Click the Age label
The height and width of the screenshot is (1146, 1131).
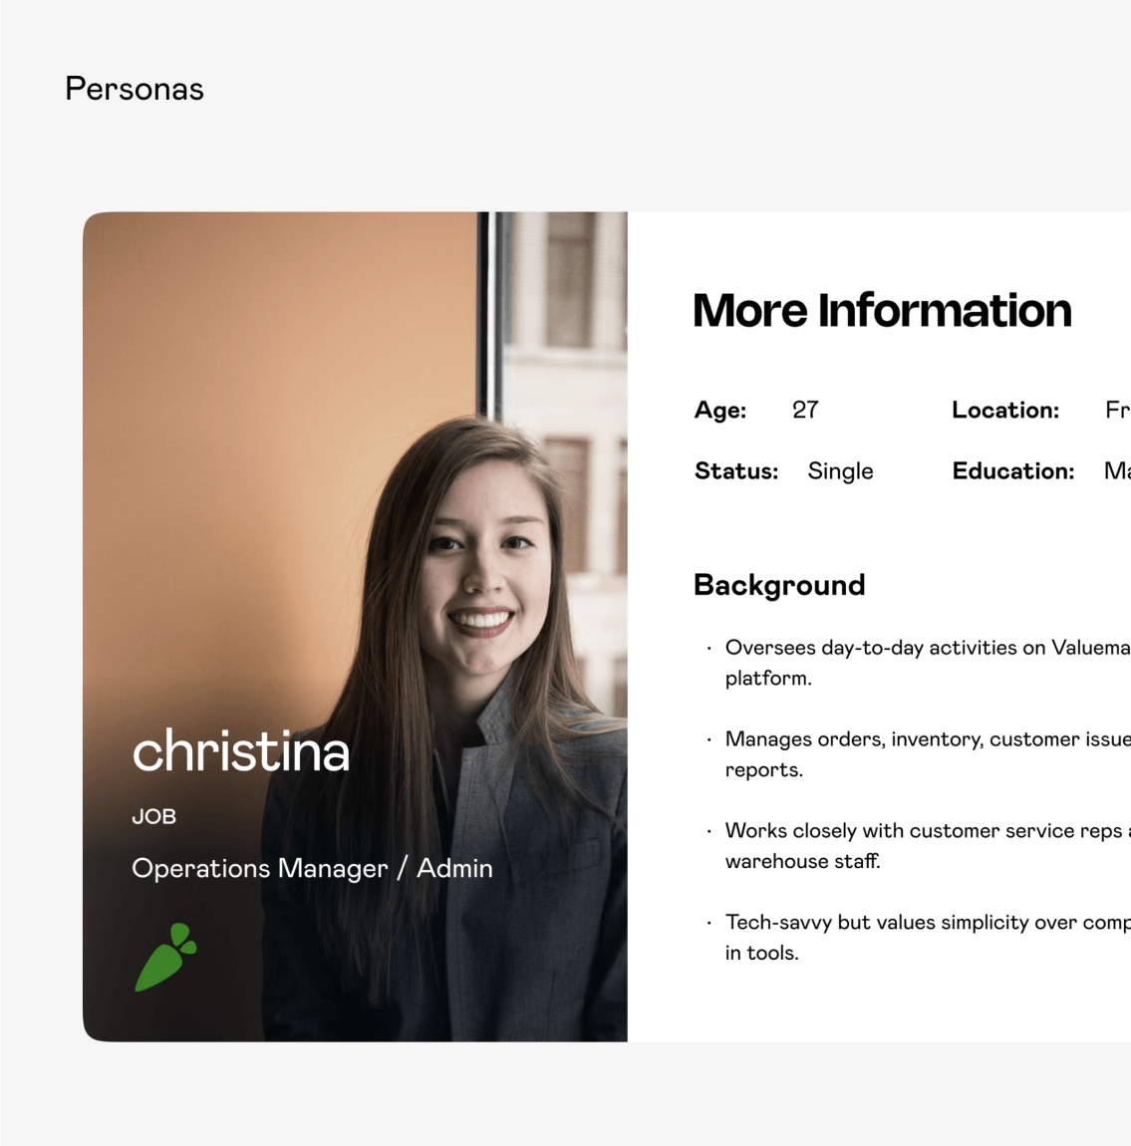pyautogui.click(x=719, y=410)
